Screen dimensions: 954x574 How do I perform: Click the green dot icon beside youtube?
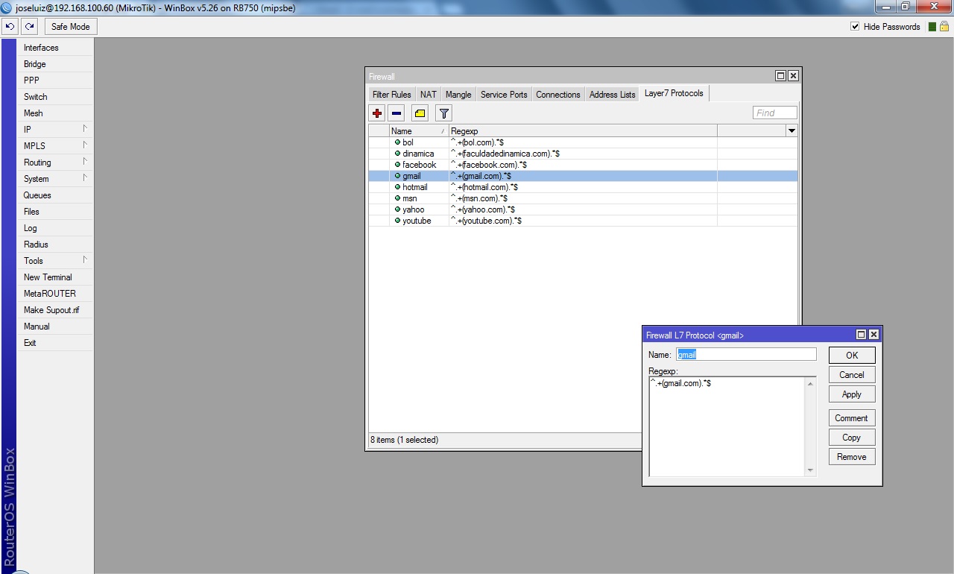[397, 220]
